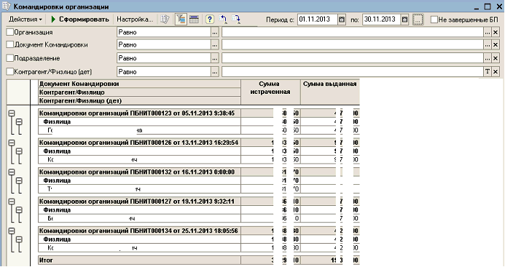505x267 pixels.
Task: Open the calendar for the period start date
Action: (x=341, y=20)
